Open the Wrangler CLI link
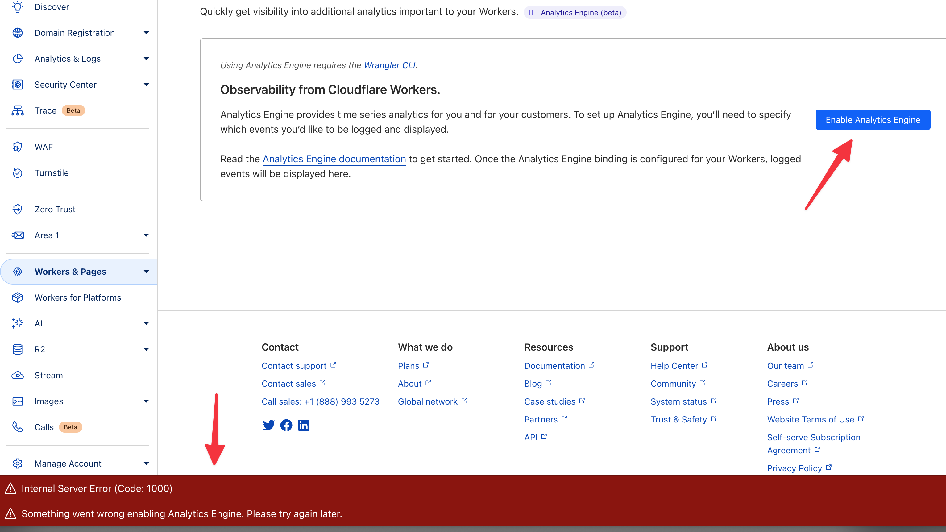 click(x=389, y=65)
